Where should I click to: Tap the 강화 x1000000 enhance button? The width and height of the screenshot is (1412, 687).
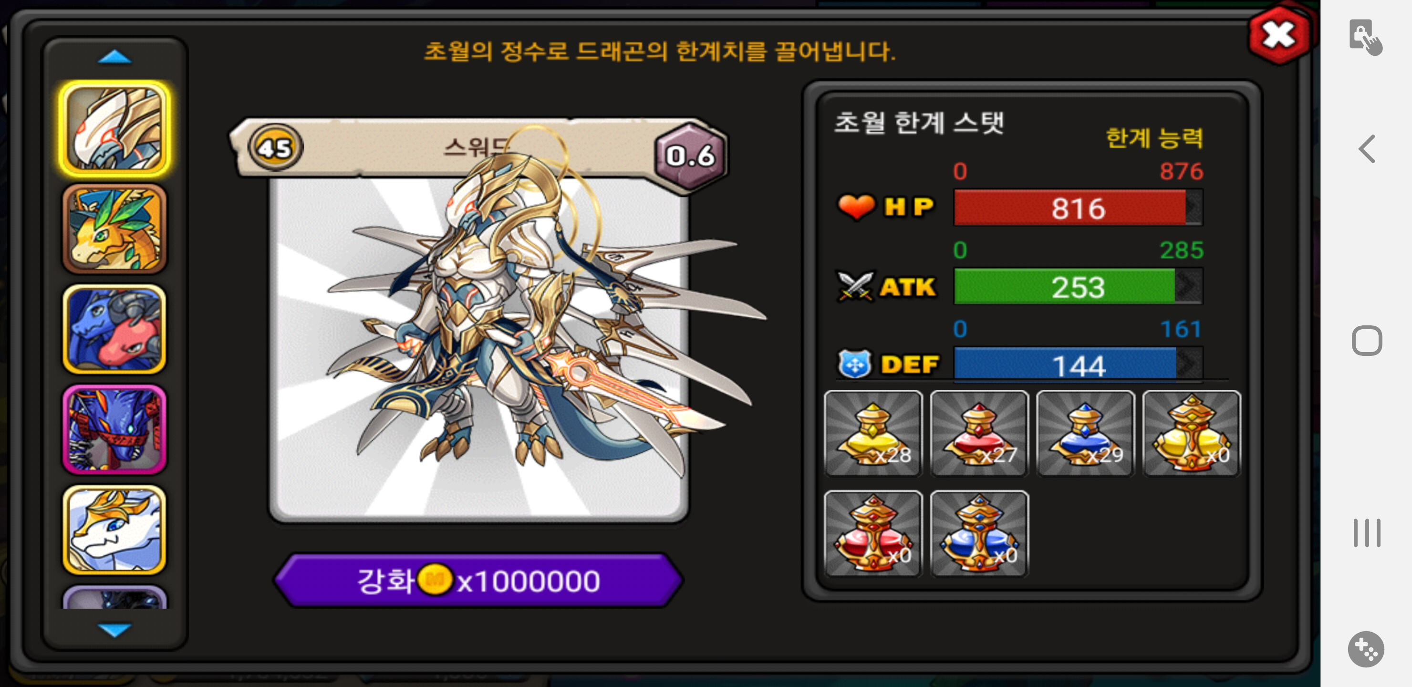coord(478,580)
